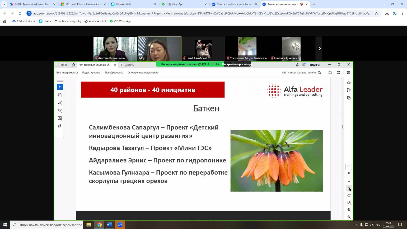This screenshot has height=229, width=407.
Task: Click the Zoom icon in the taskbar
Action: (x=120, y=225)
